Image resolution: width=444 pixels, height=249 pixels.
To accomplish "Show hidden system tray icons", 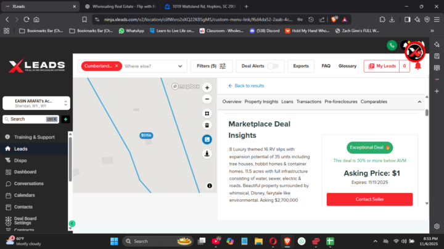I will 375,242.
